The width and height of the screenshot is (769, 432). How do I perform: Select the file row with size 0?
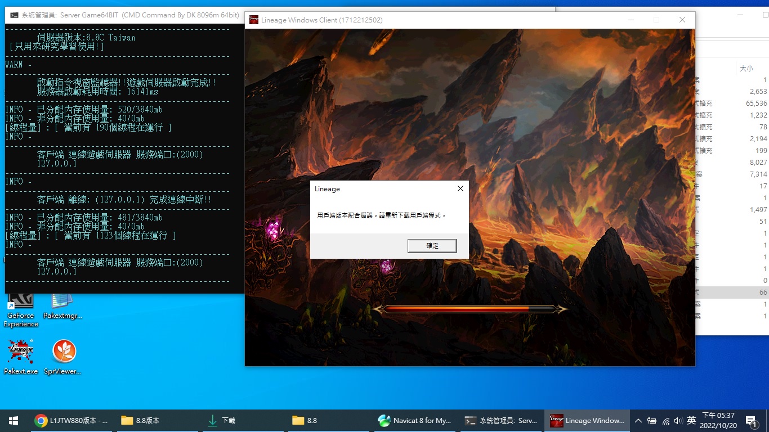[732, 281]
